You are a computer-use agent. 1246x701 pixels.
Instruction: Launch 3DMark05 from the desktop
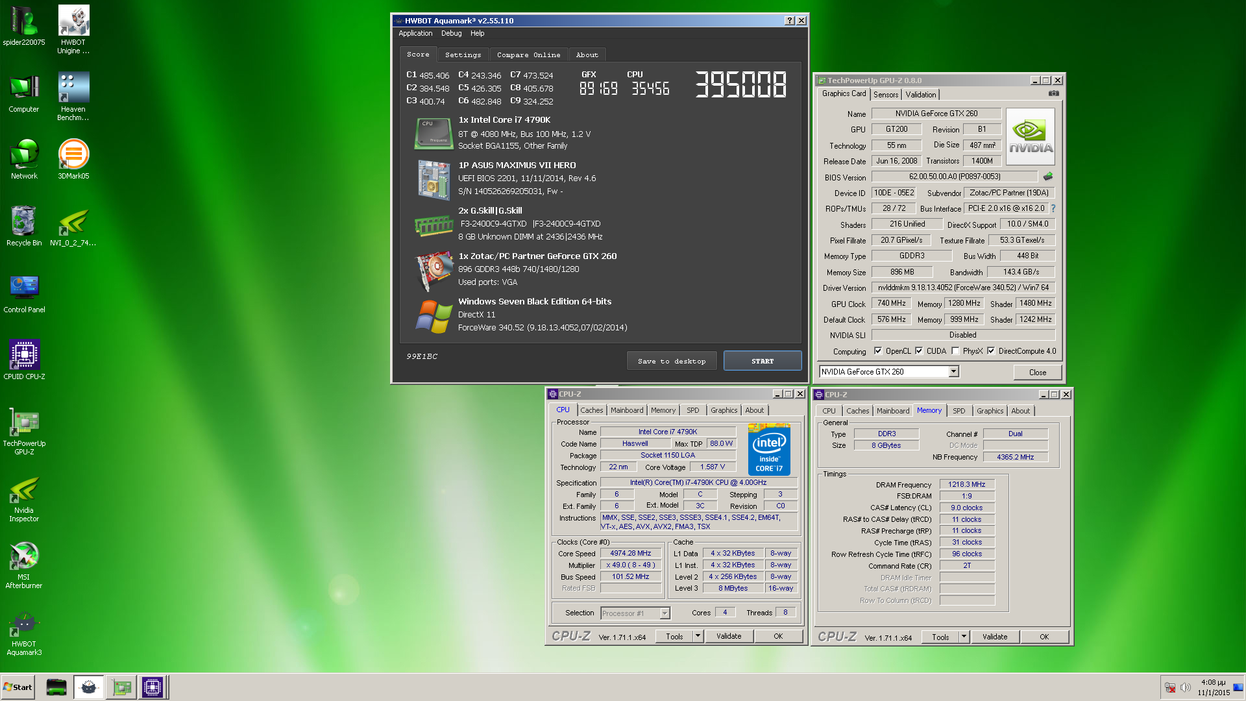click(x=73, y=159)
